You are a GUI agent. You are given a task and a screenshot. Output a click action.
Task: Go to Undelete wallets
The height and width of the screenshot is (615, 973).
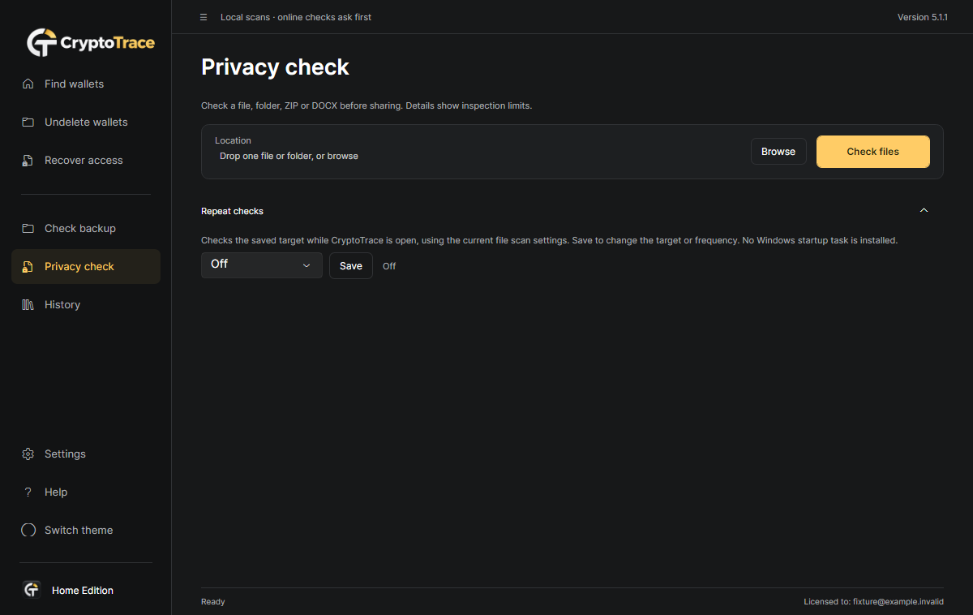[86, 123]
